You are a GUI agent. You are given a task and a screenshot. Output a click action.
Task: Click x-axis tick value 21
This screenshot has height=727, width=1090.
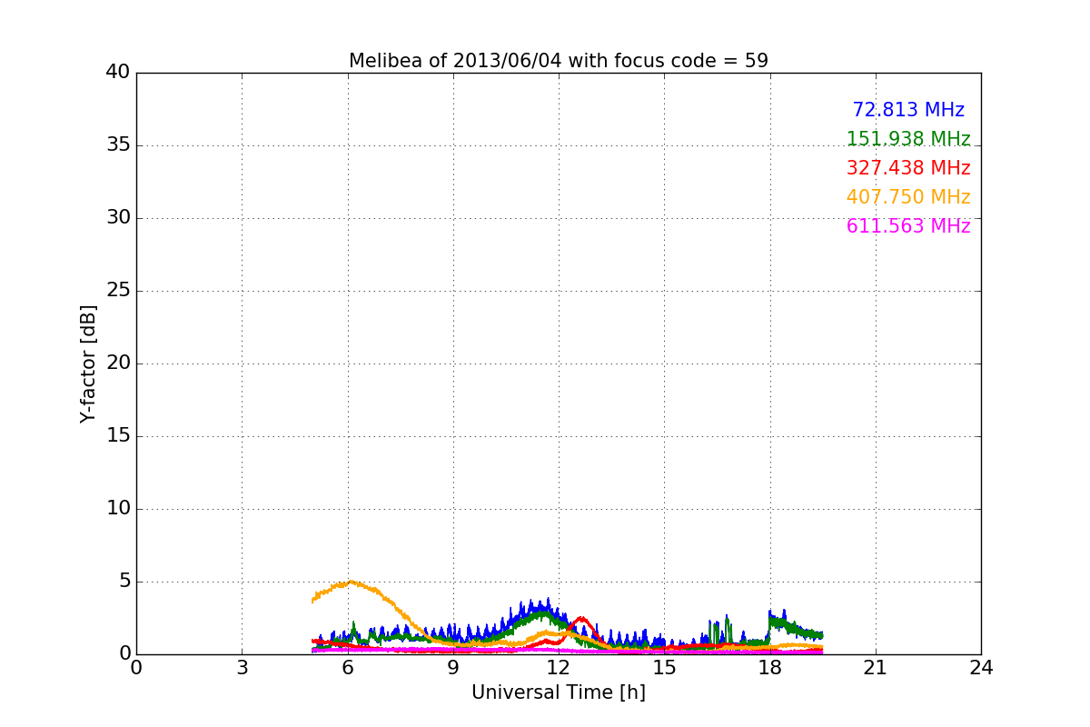click(876, 667)
